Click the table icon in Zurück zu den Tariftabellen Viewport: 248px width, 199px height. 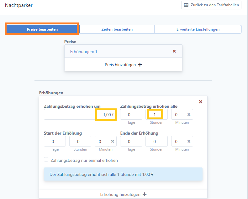[x=186, y=5]
